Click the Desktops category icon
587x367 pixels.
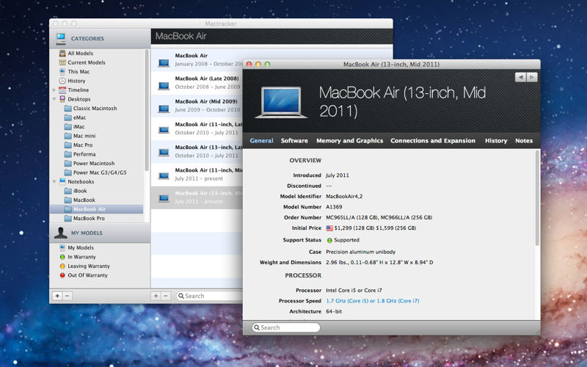(x=62, y=99)
